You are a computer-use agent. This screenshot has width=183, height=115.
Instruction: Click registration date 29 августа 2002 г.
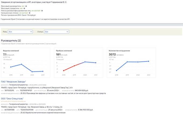(55, 110)
